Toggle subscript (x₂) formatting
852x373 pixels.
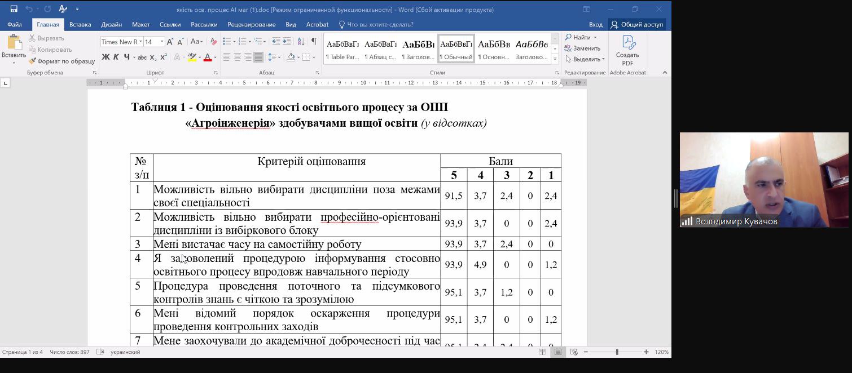tap(153, 57)
